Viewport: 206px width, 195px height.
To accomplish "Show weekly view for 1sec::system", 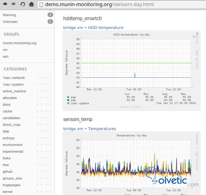I will pos(42,84).
